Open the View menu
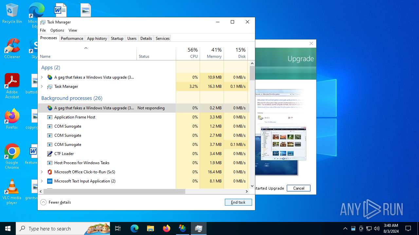Viewport: 419px width, 235px height. tap(73, 30)
